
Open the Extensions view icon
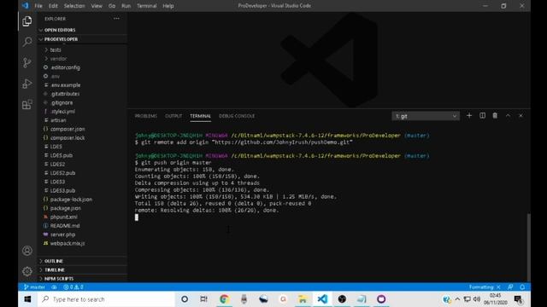[x=26, y=104]
